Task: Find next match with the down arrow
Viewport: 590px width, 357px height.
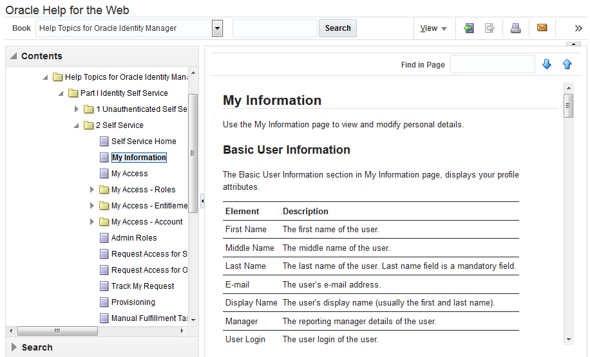Action: 547,64
